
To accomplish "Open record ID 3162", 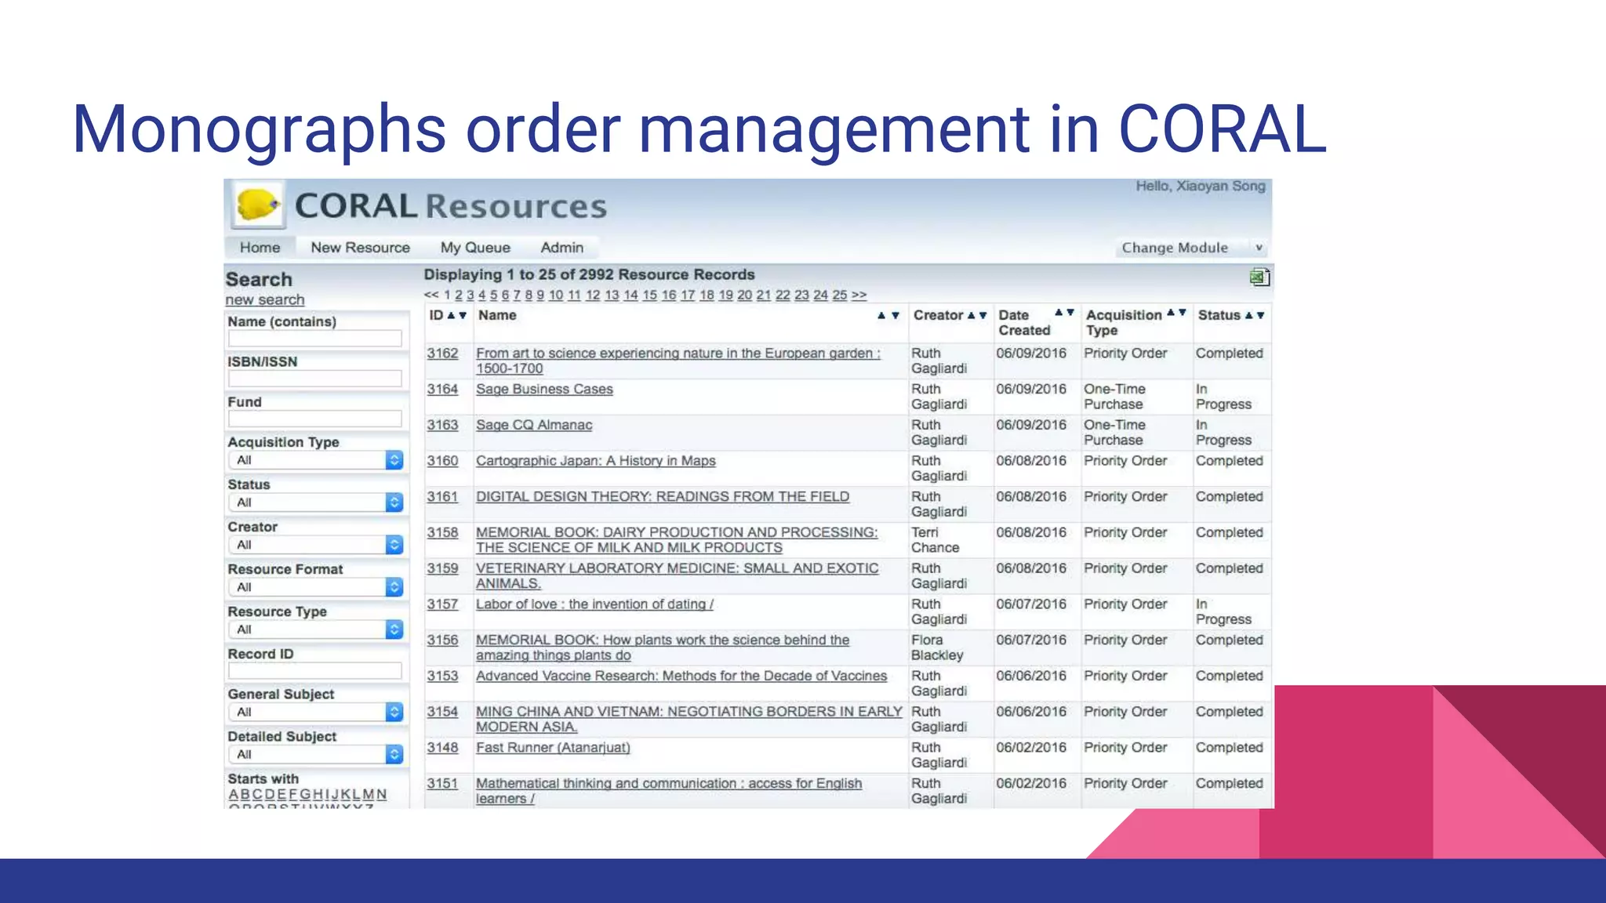I will tap(442, 354).
